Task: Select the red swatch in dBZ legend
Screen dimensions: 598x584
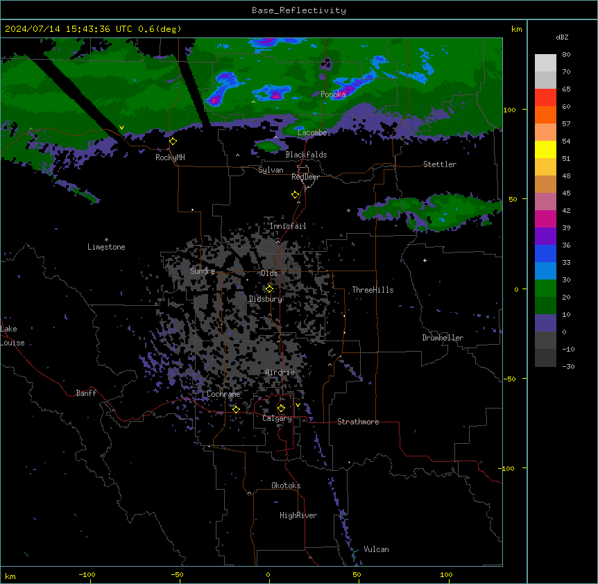Action: coord(545,98)
